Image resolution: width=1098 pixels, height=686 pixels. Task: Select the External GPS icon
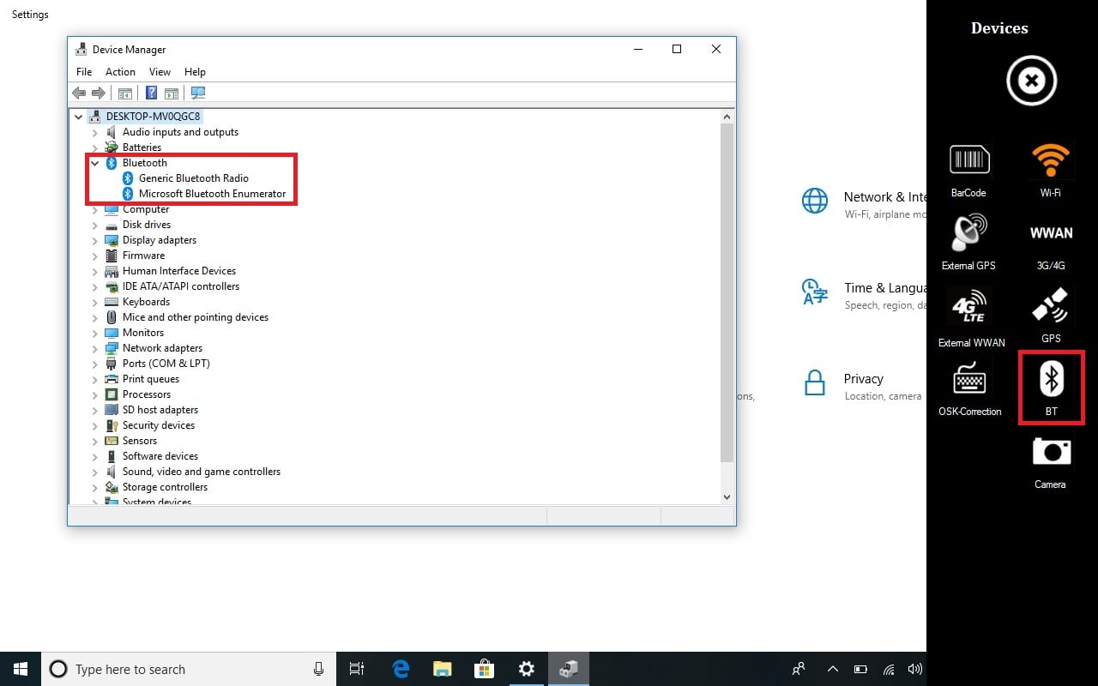click(x=969, y=233)
